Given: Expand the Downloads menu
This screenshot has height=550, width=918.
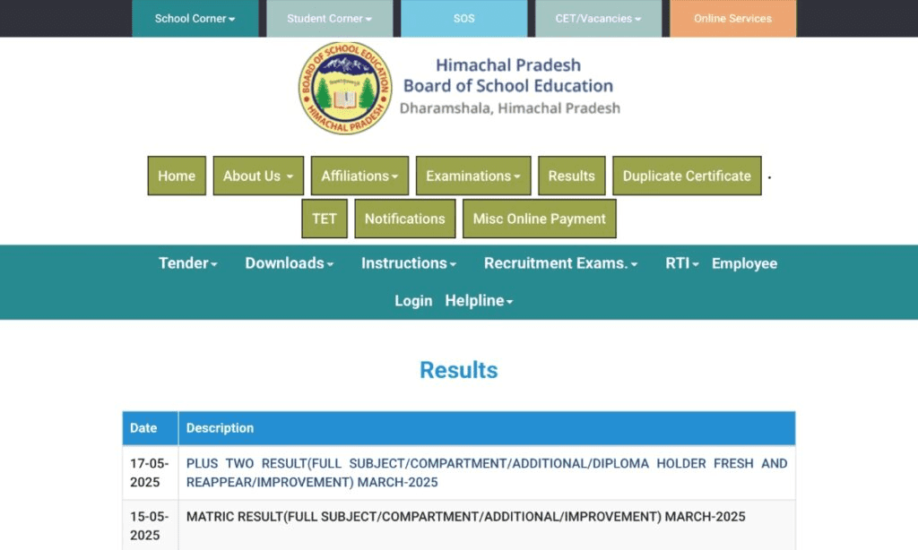Looking at the screenshot, I should coord(290,263).
